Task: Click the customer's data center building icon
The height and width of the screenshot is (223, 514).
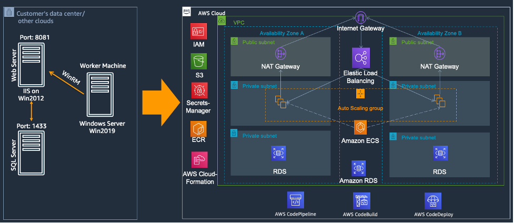Action: (9, 13)
